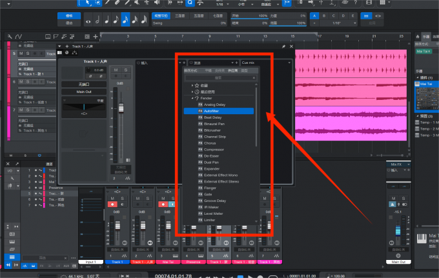The width and height of the screenshot is (439, 278).
Task: Select Analog Delay effect
Action: click(x=214, y=104)
